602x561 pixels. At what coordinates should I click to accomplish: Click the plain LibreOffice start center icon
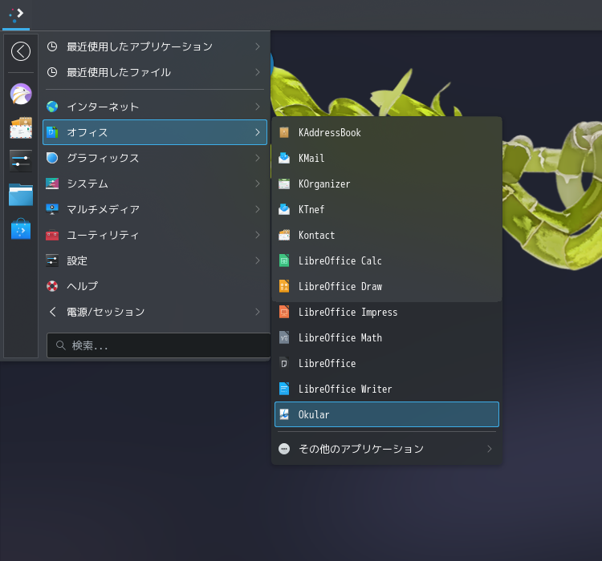[x=284, y=364]
